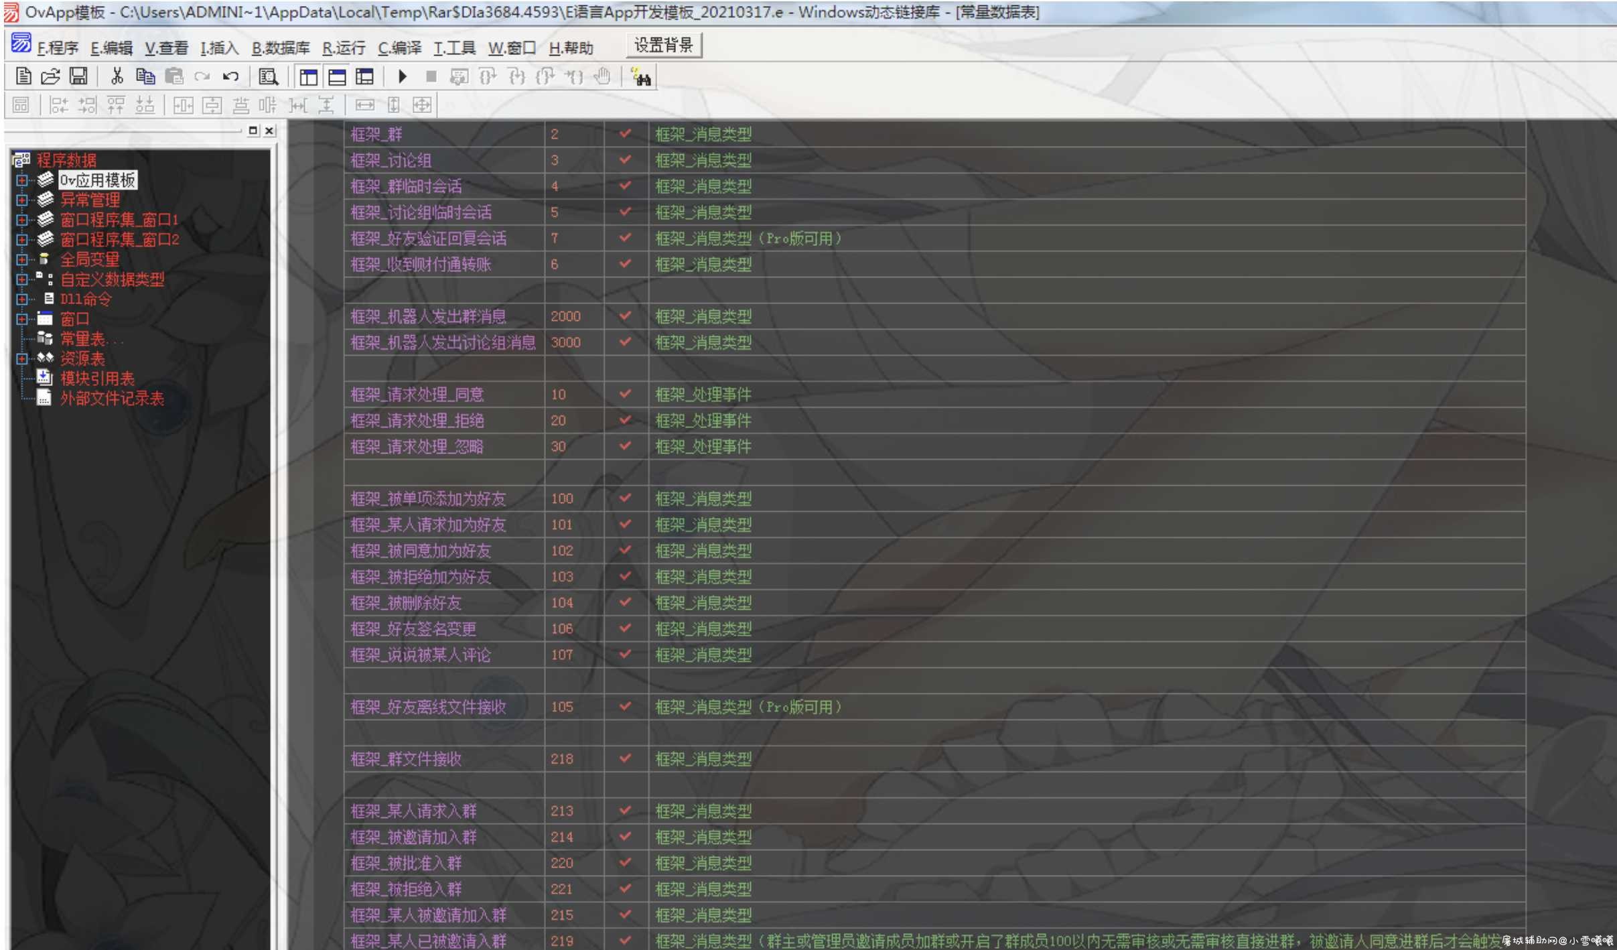
Task: Click the binoculars find icon
Action: (641, 78)
